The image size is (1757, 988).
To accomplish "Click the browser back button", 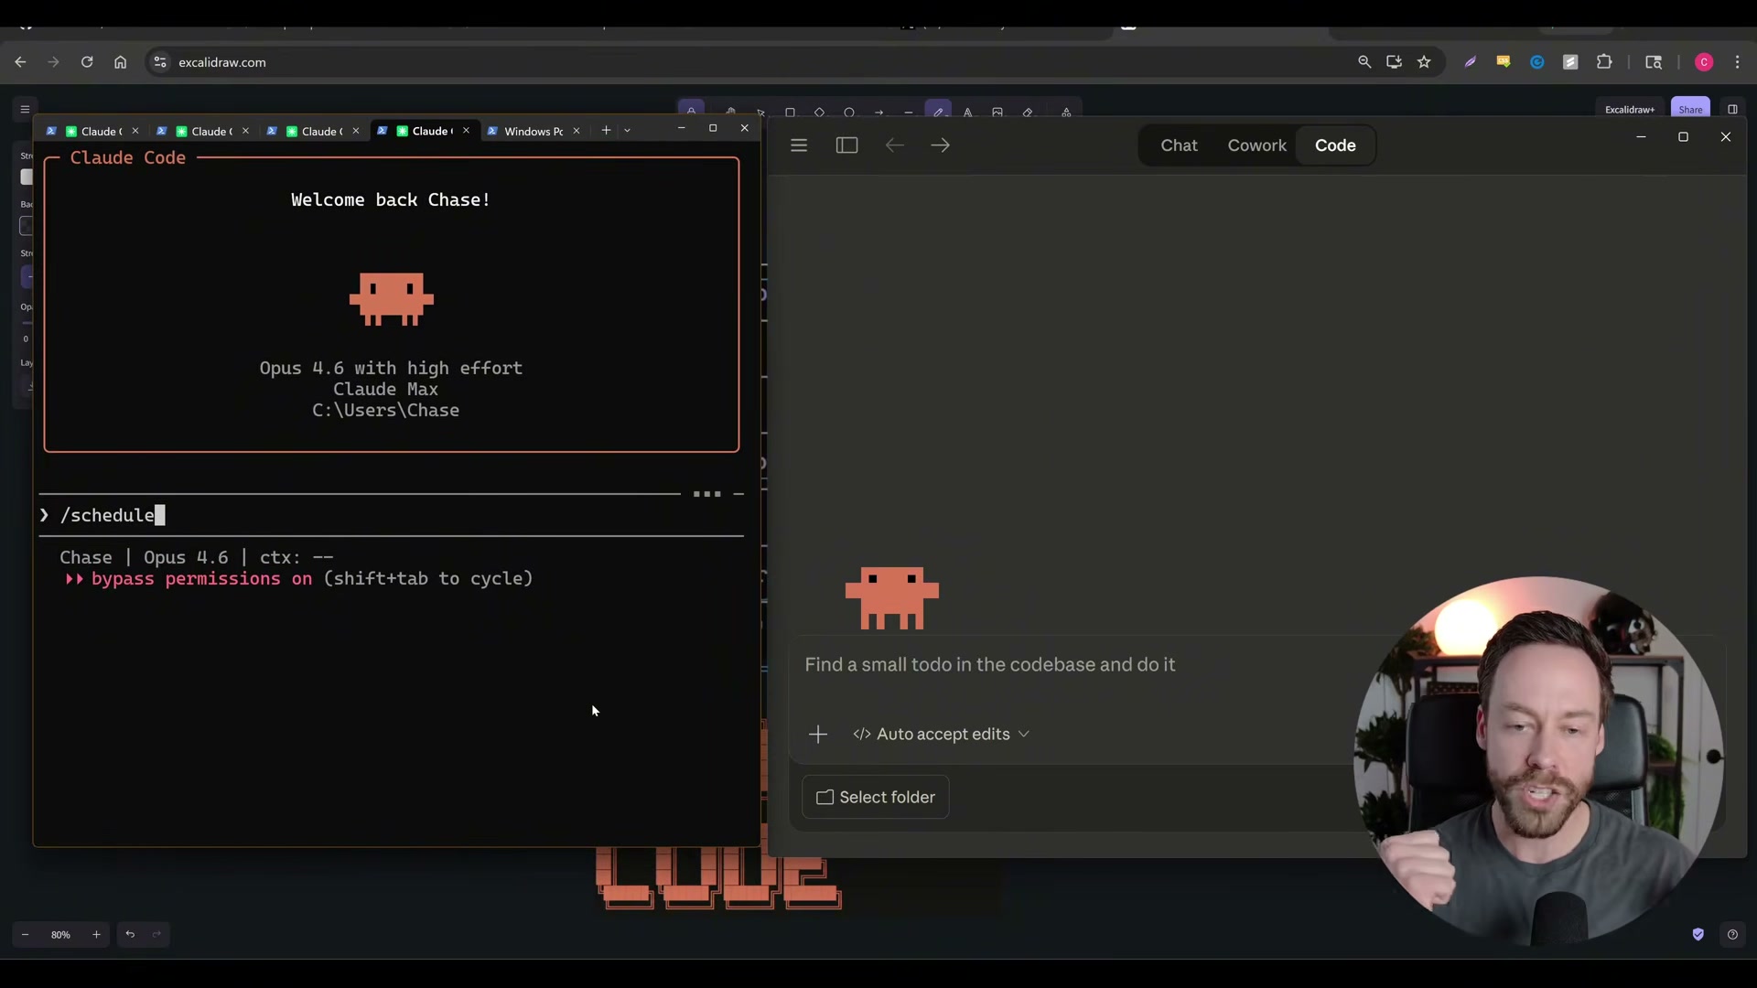I will (20, 62).
